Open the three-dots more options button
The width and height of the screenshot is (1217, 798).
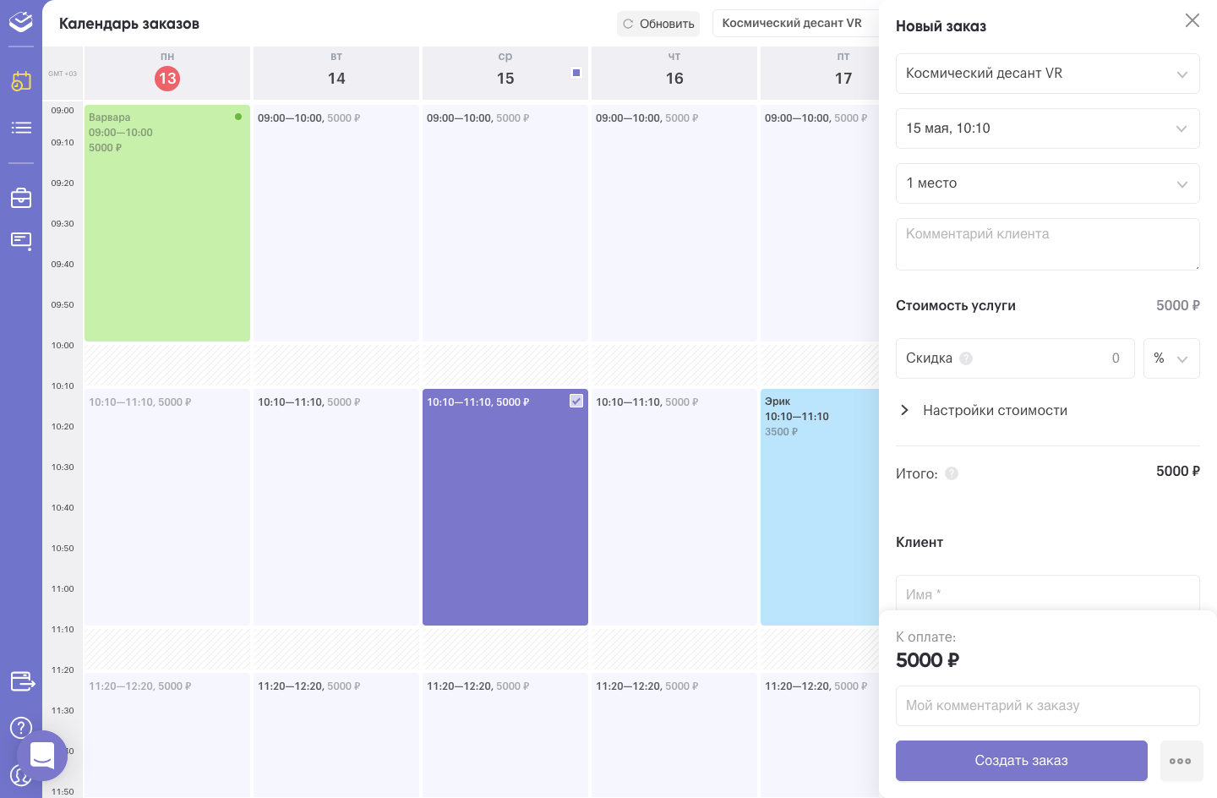tap(1181, 761)
